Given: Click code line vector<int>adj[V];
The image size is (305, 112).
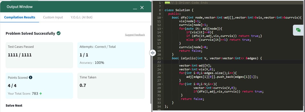Looking at the screenshot, I should [x=195, y=65].
